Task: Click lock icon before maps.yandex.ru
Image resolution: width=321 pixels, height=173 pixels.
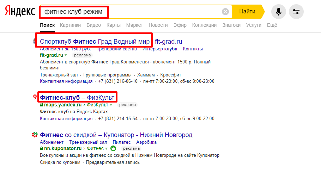Action: [42, 105]
